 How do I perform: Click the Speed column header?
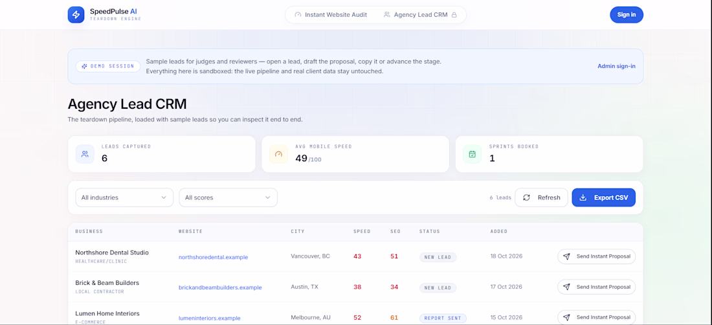[362, 232]
